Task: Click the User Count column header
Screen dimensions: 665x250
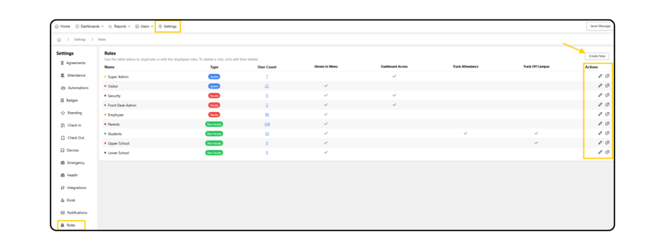Action: point(267,67)
